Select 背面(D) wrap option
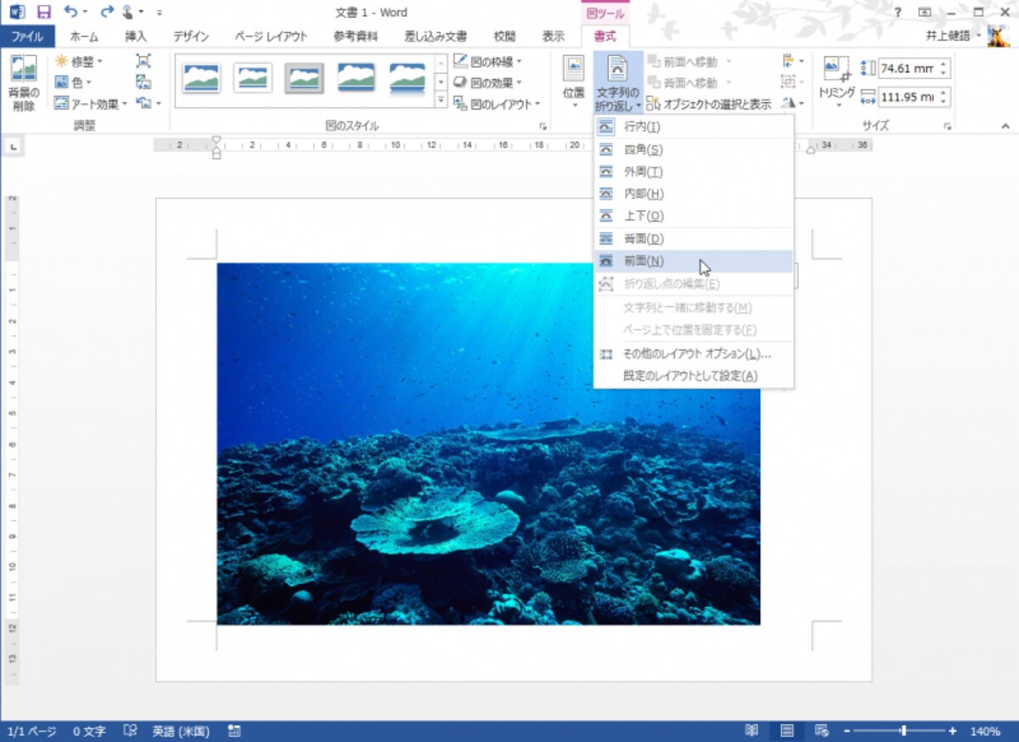The image size is (1019, 742). coord(694,239)
